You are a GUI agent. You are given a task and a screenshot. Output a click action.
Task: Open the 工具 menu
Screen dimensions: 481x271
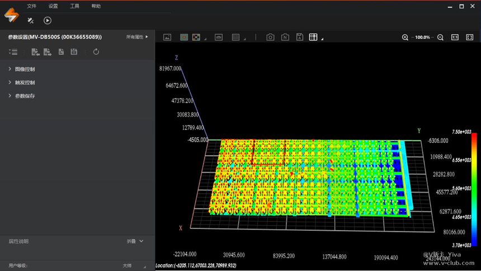pos(74,6)
